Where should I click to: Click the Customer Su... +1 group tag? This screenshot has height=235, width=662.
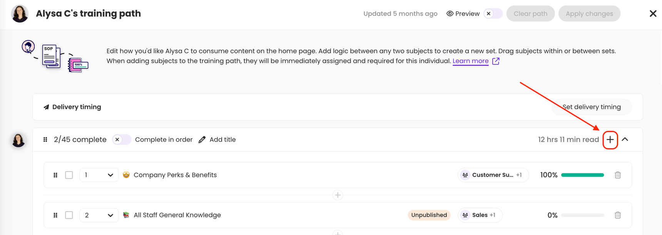click(x=493, y=175)
